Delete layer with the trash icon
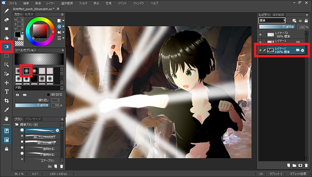 306,165
